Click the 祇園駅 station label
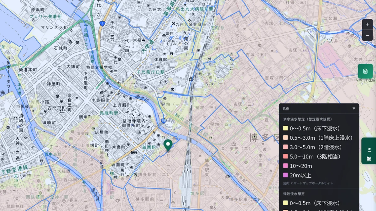 click(149, 147)
